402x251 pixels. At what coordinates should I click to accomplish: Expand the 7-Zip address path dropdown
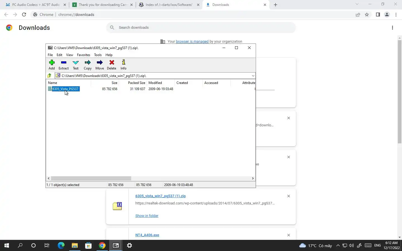tap(253, 76)
